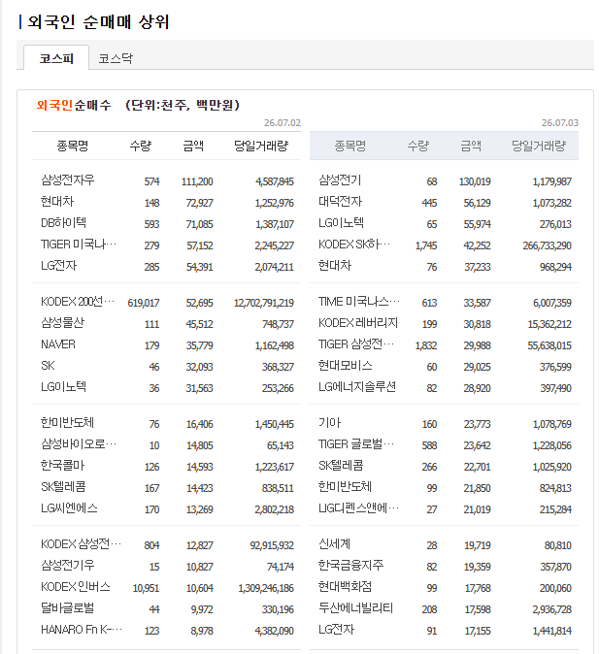
Task: Open the 대덕전자 stock link
Action: click(340, 202)
